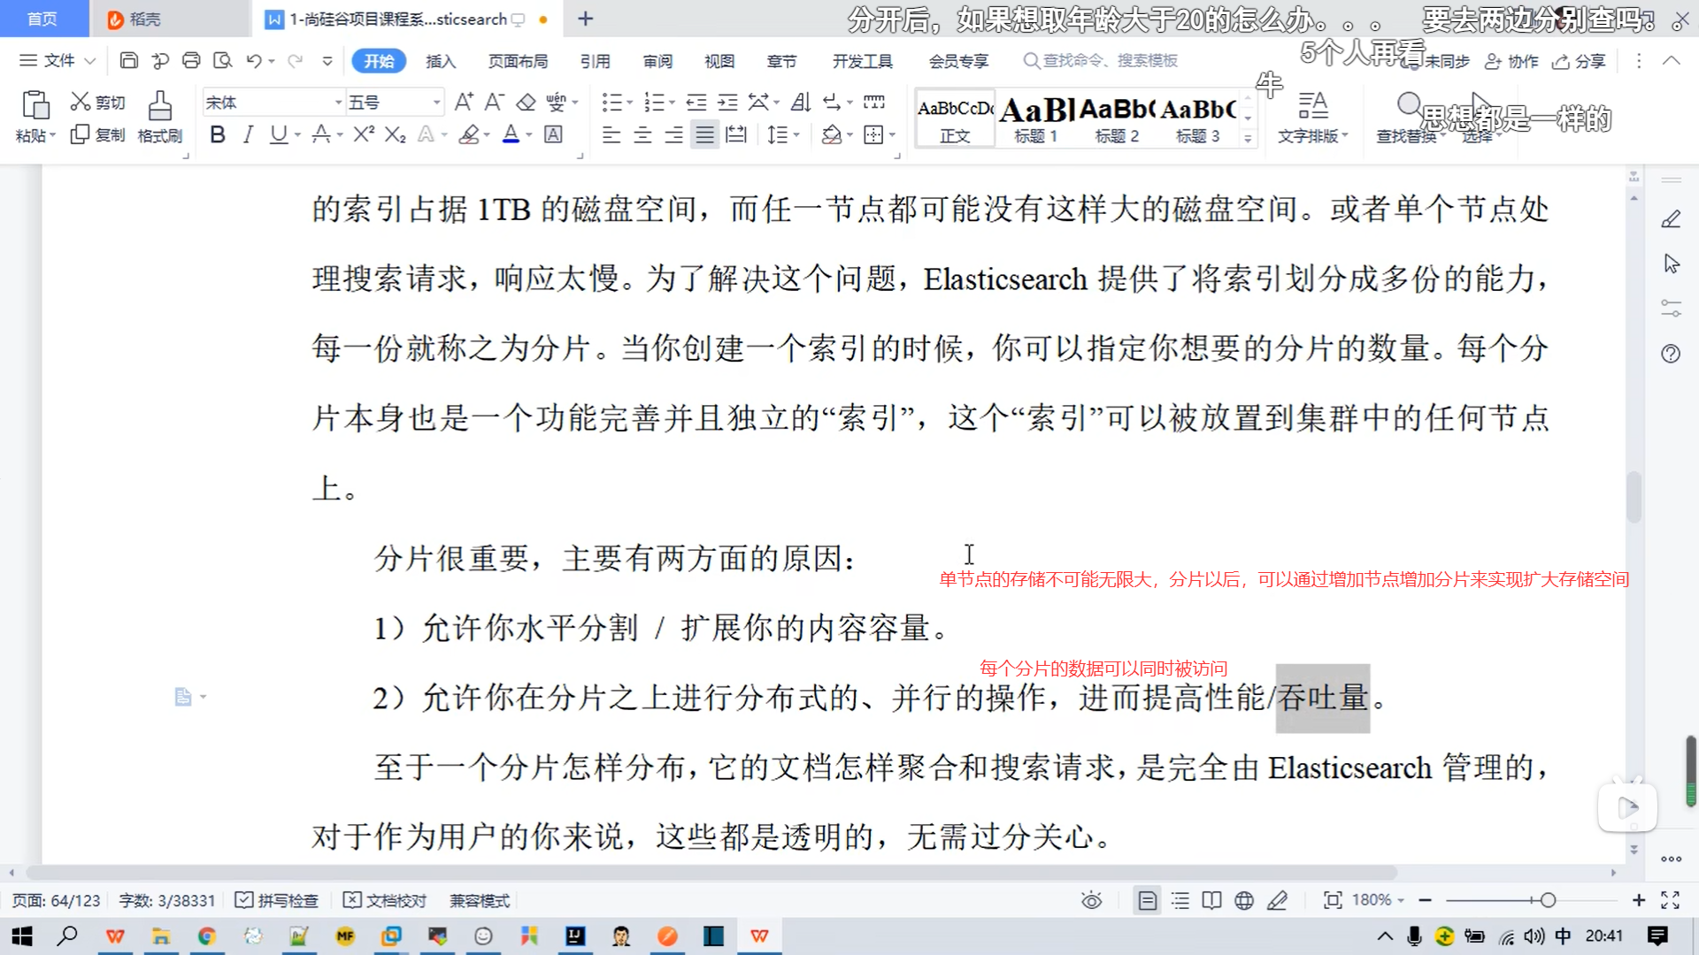The height and width of the screenshot is (955, 1699).
Task: Click the help icon in right sidebar
Action: (1671, 354)
